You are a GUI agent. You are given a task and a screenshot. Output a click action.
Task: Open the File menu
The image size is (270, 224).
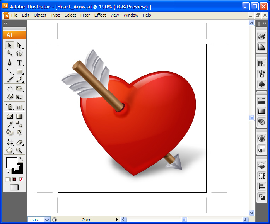coord(14,15)
